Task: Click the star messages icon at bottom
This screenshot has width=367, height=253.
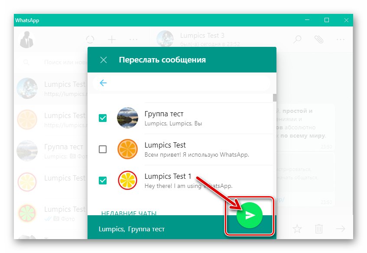Action: pyautogui.click(x=297, y=229)
